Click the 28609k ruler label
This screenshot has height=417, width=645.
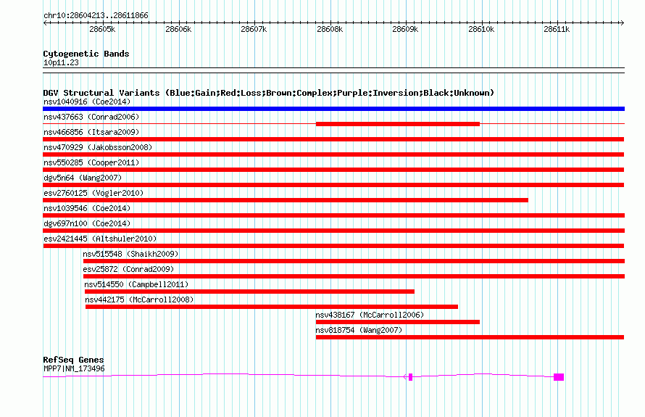click(x=405, y=29)
